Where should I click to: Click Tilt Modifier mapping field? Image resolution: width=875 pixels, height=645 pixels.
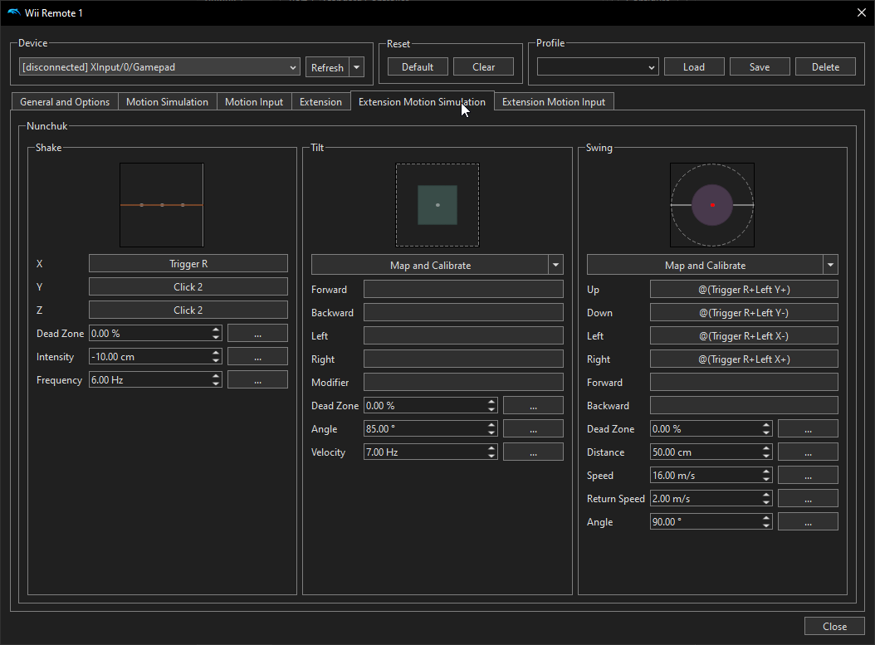tap(463, 382)
